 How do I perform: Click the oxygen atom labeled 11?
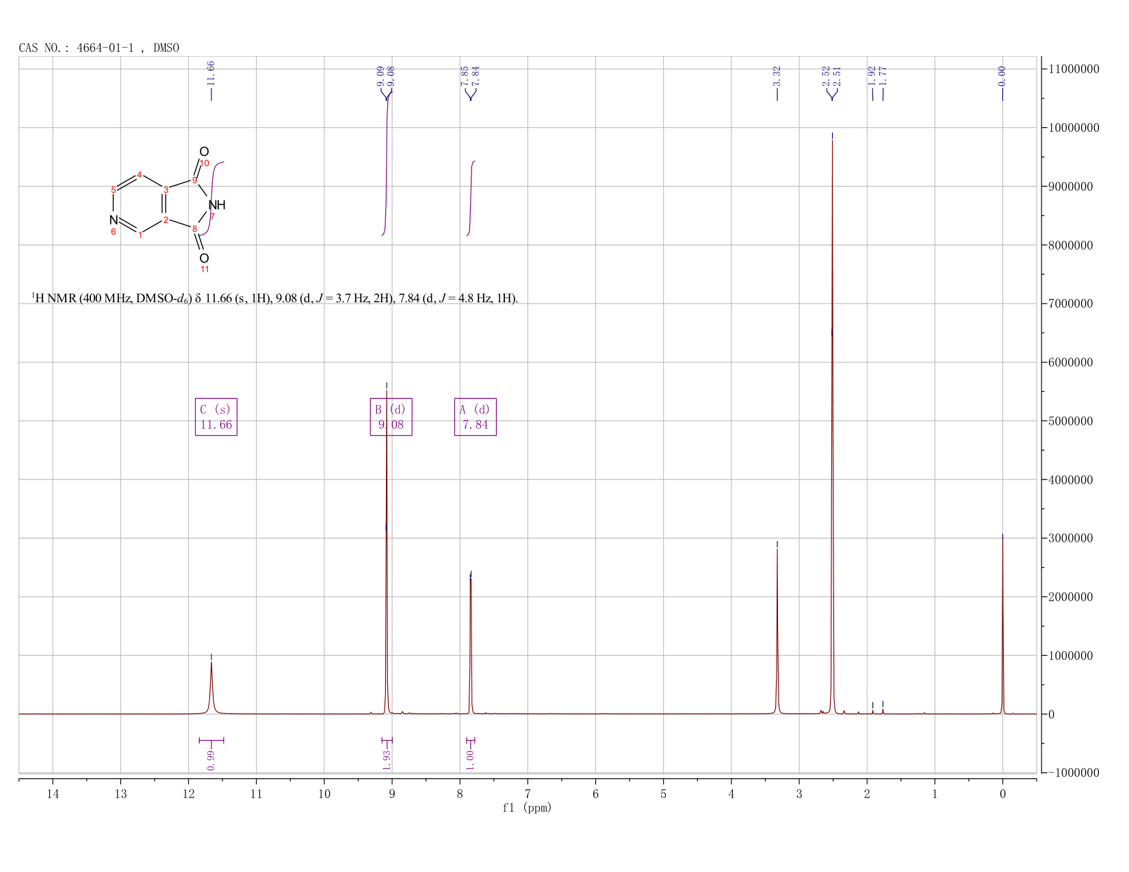click(204, 259)
